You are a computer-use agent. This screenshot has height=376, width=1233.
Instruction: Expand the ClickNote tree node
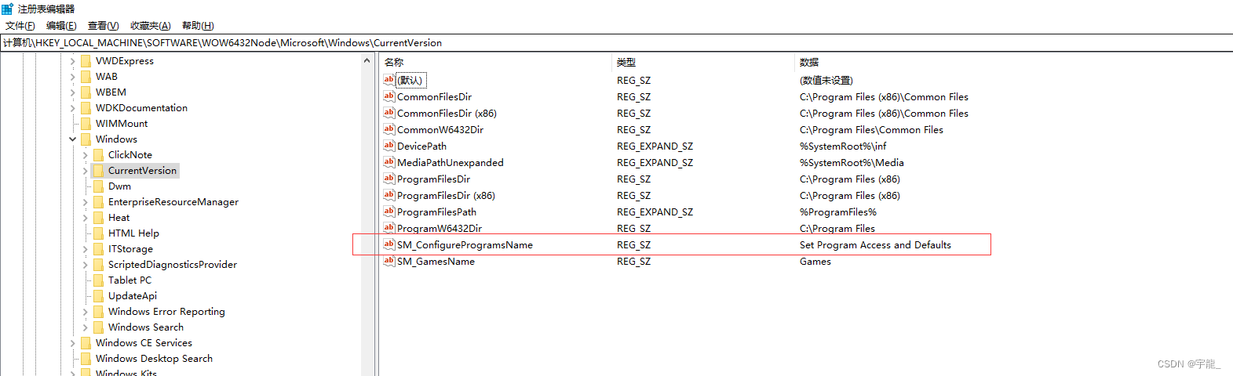[x=85, y=155]
